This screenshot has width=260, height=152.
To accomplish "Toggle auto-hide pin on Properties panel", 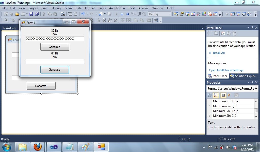I will [x=252, y=82].
